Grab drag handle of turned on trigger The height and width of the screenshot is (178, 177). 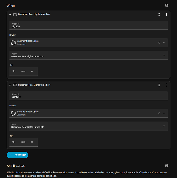click(159, 14)
